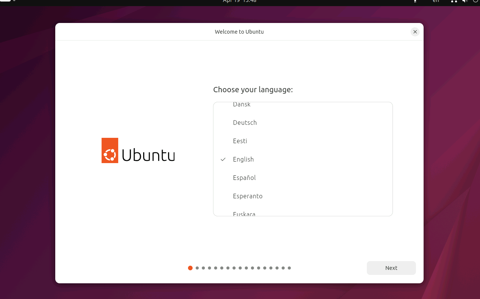Screen dimensions: 480x299
Task: Click Next to proceed with setup
Action: 391,268
